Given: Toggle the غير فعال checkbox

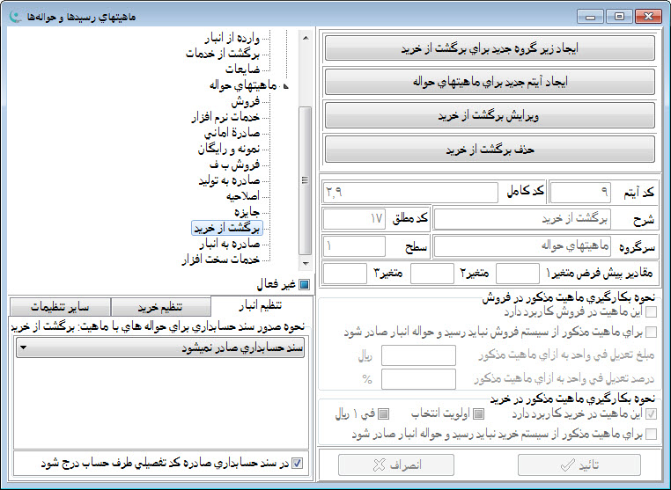Looking at the screenshot, I should (304, 284).
